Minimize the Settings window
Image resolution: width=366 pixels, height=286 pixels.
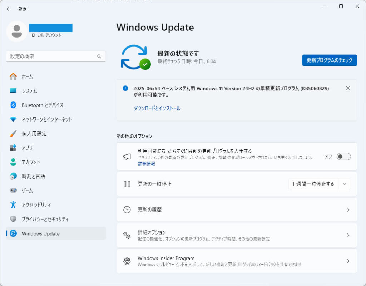(325, 6)
